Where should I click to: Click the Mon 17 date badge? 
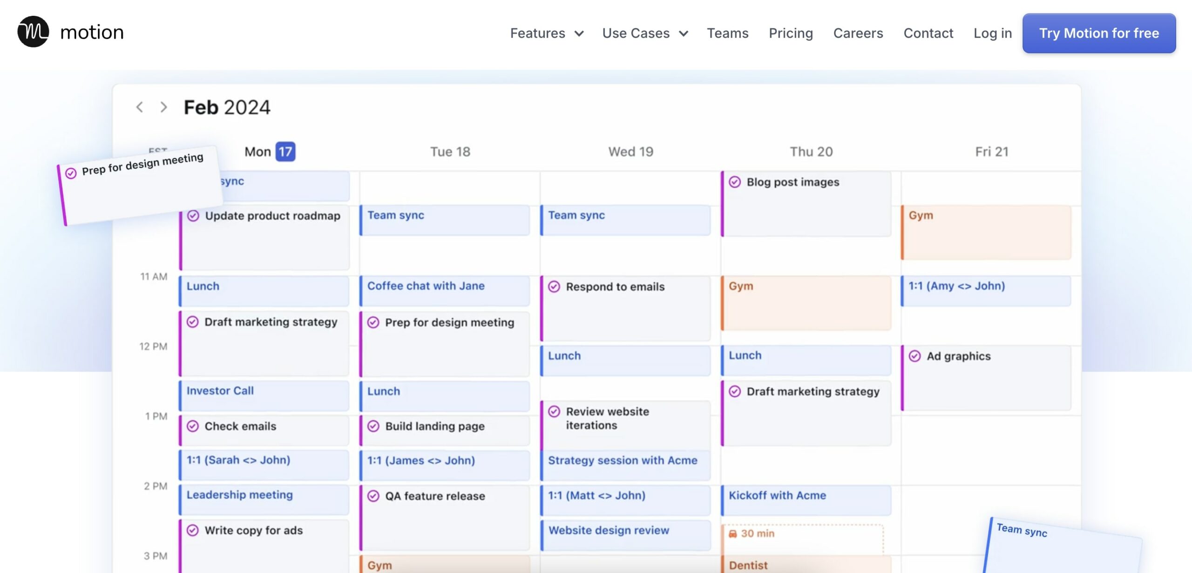[x=285, y=151]
